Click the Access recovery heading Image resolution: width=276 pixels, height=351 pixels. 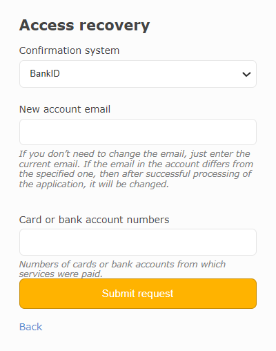tap(85, 25)
